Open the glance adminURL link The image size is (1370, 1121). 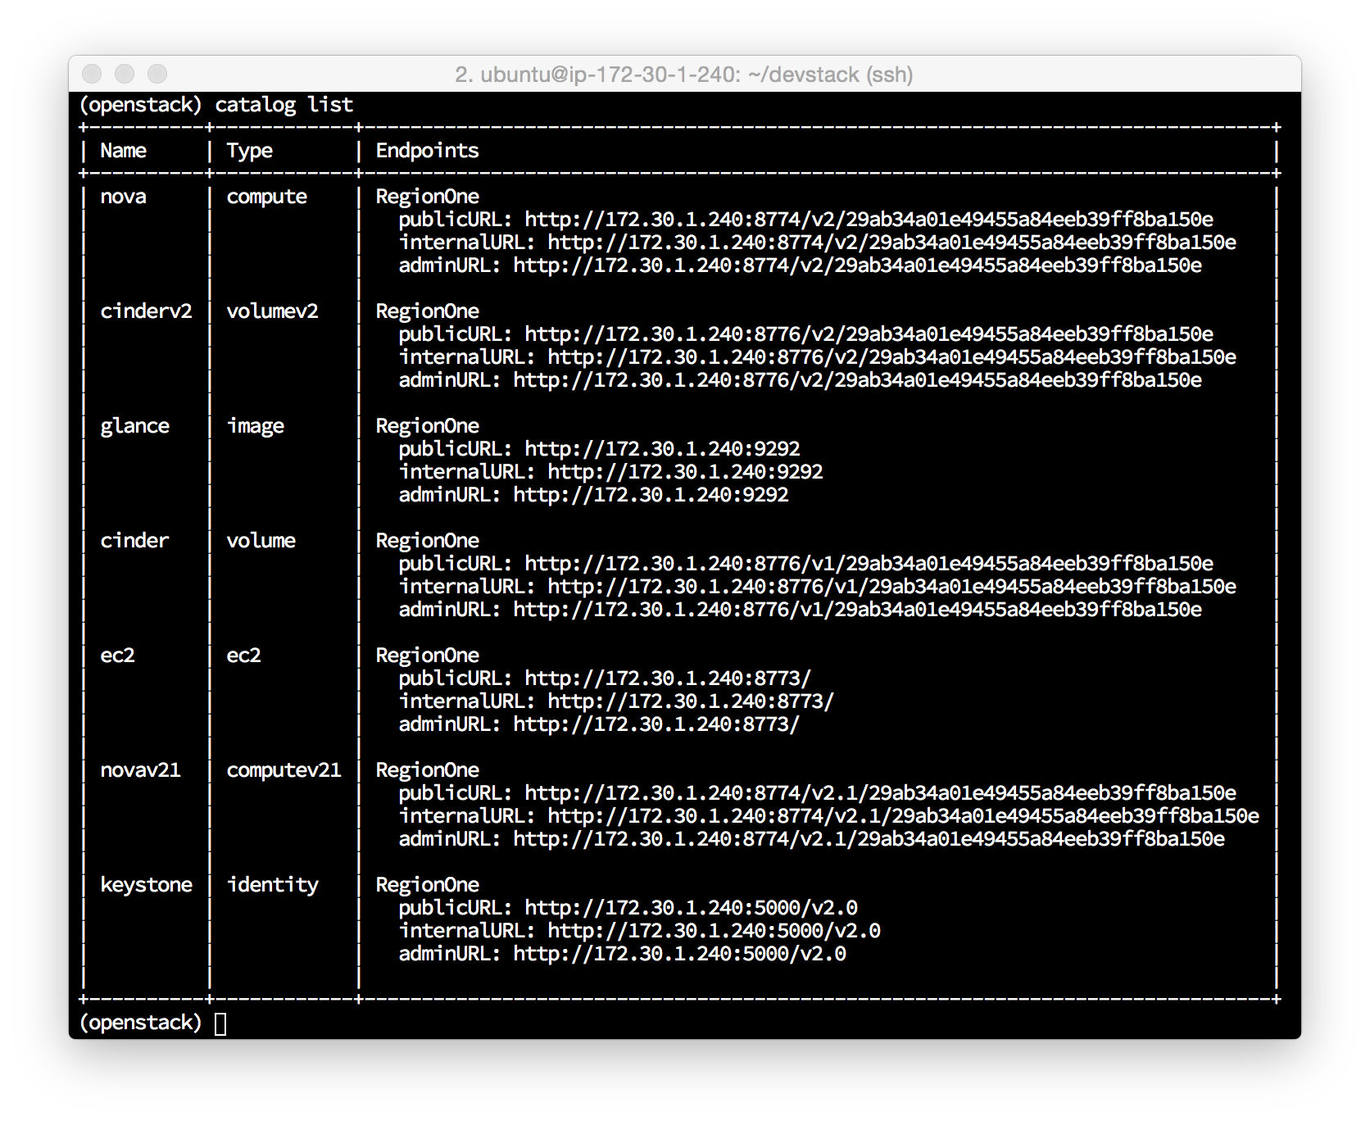coord(651,495)
